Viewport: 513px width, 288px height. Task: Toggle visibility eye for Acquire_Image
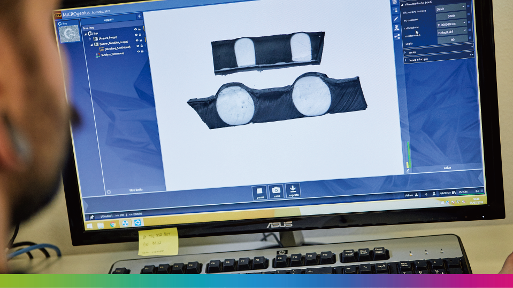click(x=136, y=39)
